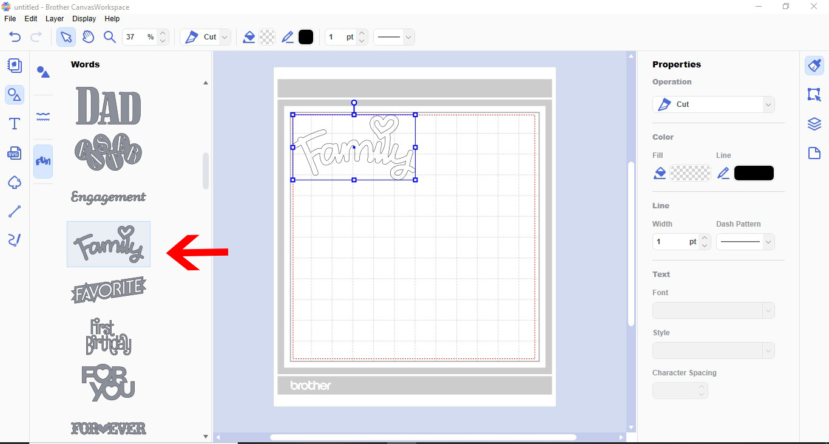This screenshot has width=829, height=444.
Task: Increase the zoom percentage stepper
Action: pos(162,33)
